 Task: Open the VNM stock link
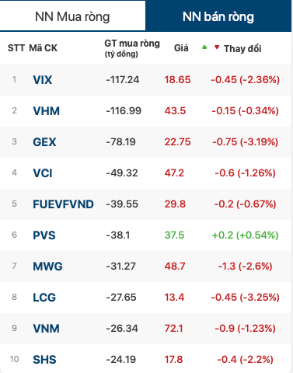[x=47, y=329]
